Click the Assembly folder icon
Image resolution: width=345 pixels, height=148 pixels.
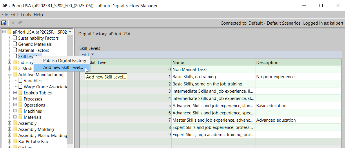click(15, 123)
